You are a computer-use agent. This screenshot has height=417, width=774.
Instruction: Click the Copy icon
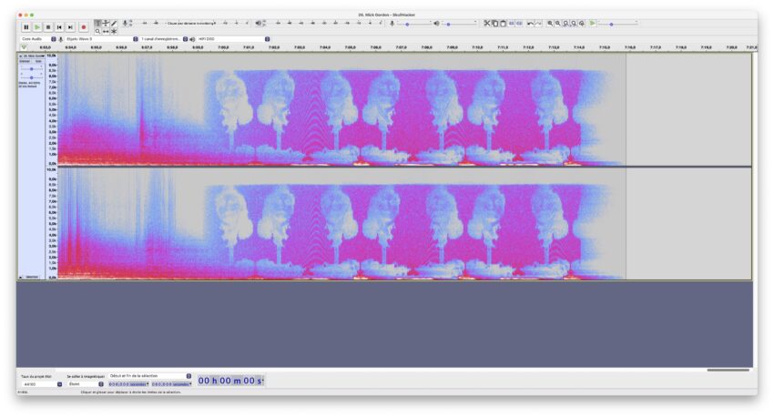tap(495, 23)
